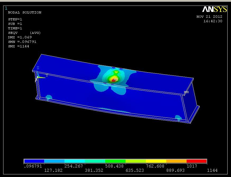Click the STEP=1 label
The width and height of the screenshot is (231, 177).
[x=15, y=19]
